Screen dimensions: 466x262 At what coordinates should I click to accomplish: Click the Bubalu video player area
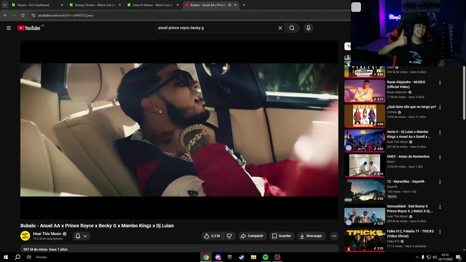[179, 130]
